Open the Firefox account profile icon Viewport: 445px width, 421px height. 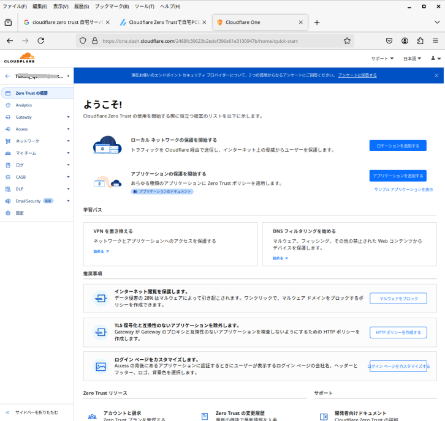pyautogui.click(x=405, y=41)
